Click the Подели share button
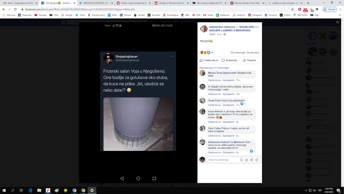This screenshot has height=194, width=344. coord(249,60)
